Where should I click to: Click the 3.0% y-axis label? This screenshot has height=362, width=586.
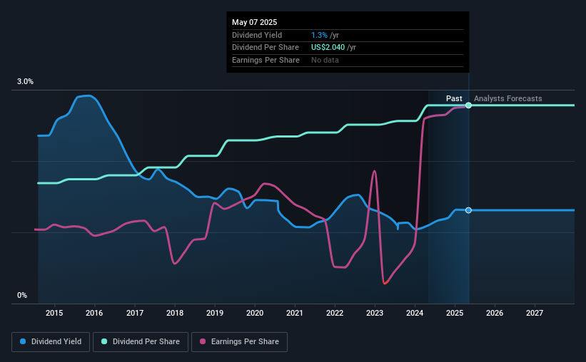[25, 81]
